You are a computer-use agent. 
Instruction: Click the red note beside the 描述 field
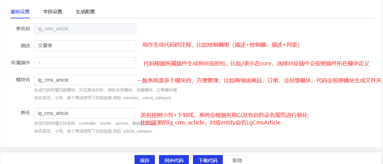[221, 45]
